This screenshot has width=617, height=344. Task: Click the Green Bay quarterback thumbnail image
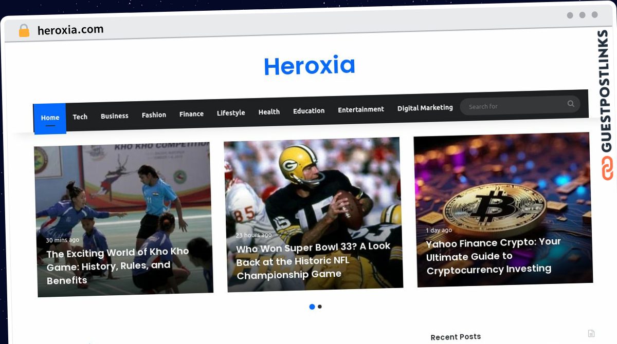[x=313, y=214]
